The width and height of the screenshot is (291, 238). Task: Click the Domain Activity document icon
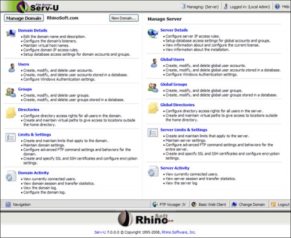pos(11,176)
